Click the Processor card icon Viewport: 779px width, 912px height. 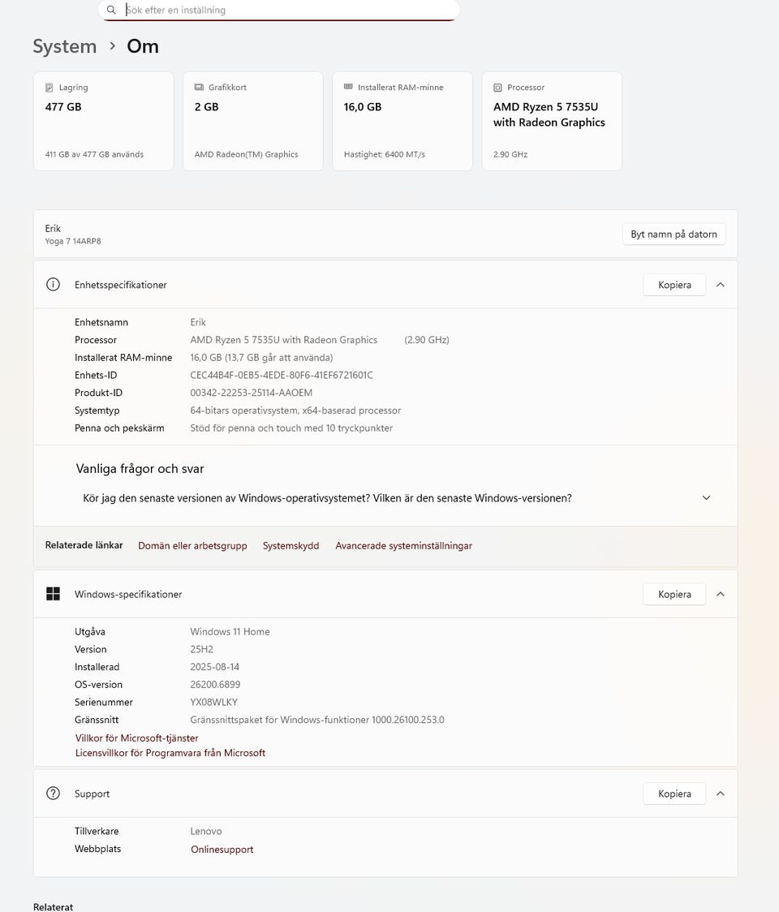497,87
